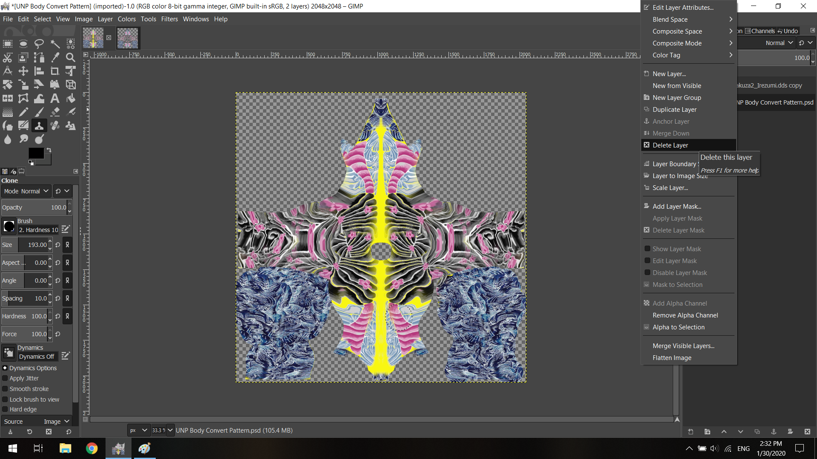Screen dimensions: 817x459
Task: Select the Smudge tool
Action: point(23,139)
